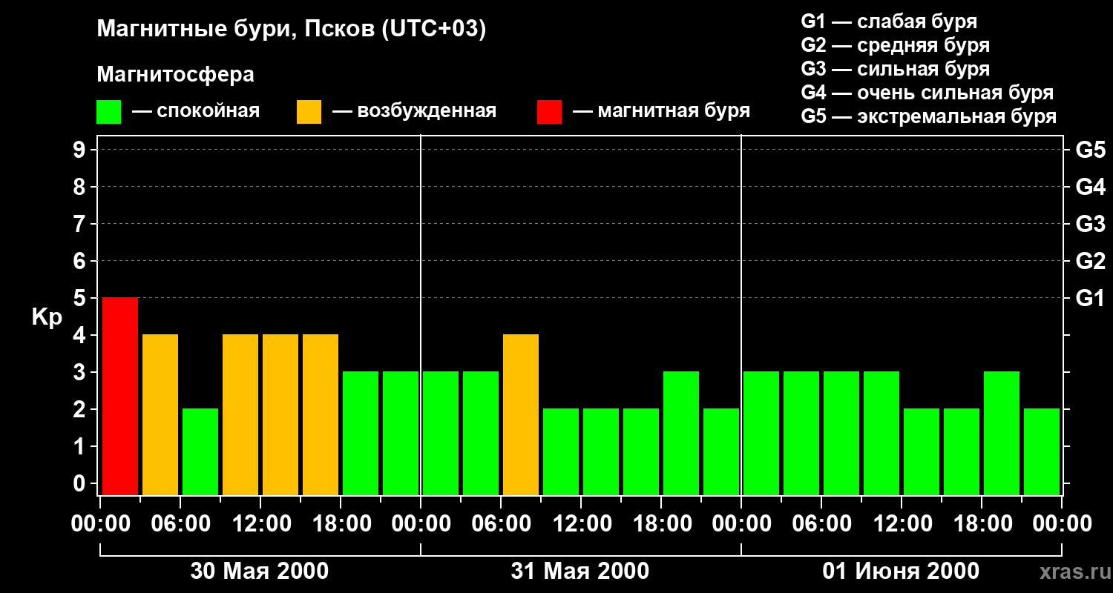The height and width of the screenshot is (593, 1113).
Task: Click the 'G5 — экстремальная буря' legend line
Action: coord(928,116)
